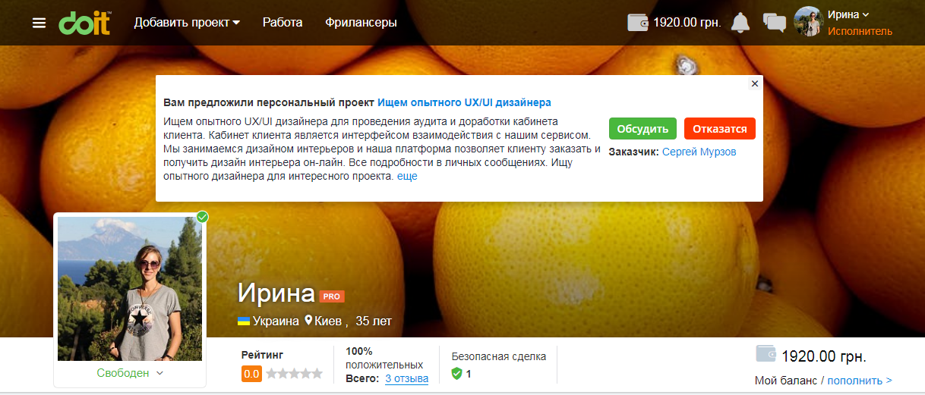This screenshot has height=395, width=925.
Task: Click the green Обсудить button
Action: [642, 129]
